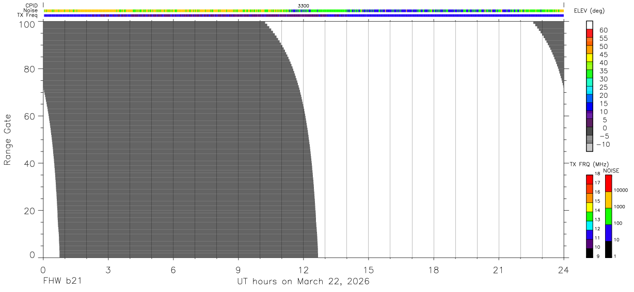The width and height of the screenshot is (634, 292).
Task: Pick the red top segment of the TX FRQ colorbar
Action: tap(590, 179)
